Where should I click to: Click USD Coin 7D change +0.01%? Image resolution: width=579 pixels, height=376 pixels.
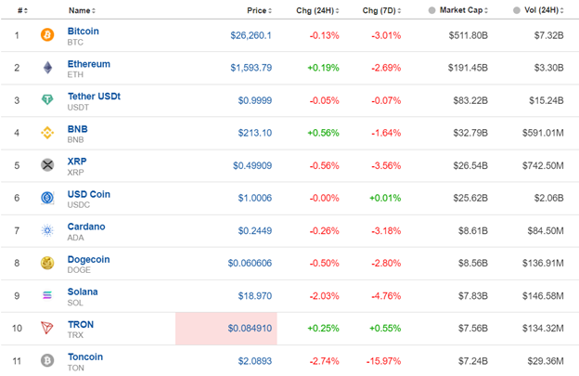tap(385, 198)
